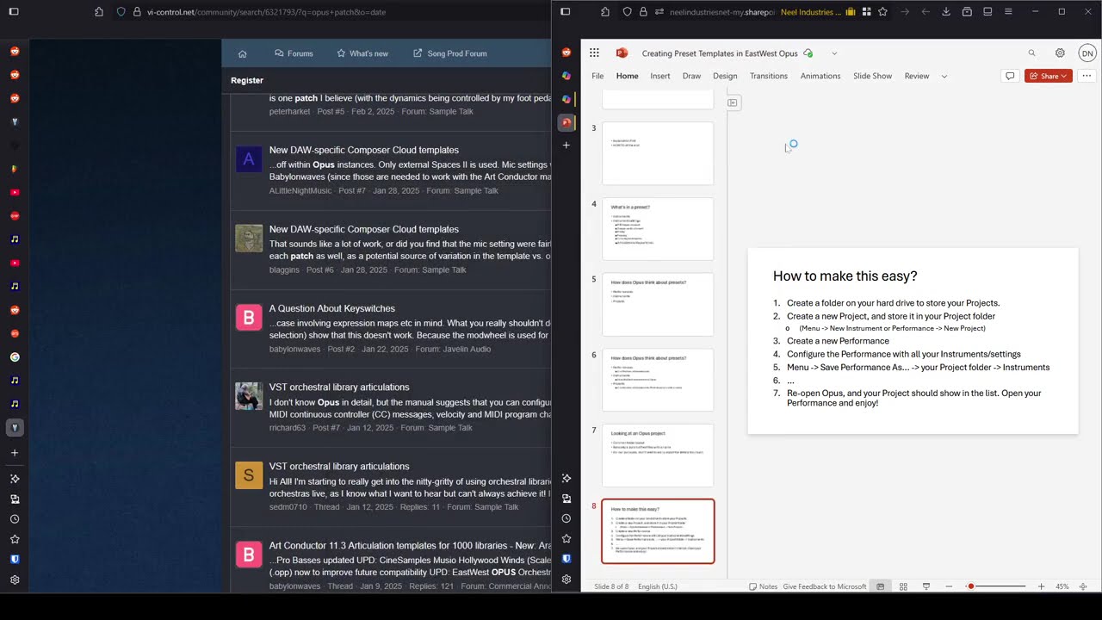
Task: Click Give Feedback to Microsoft
Action: 825,586
